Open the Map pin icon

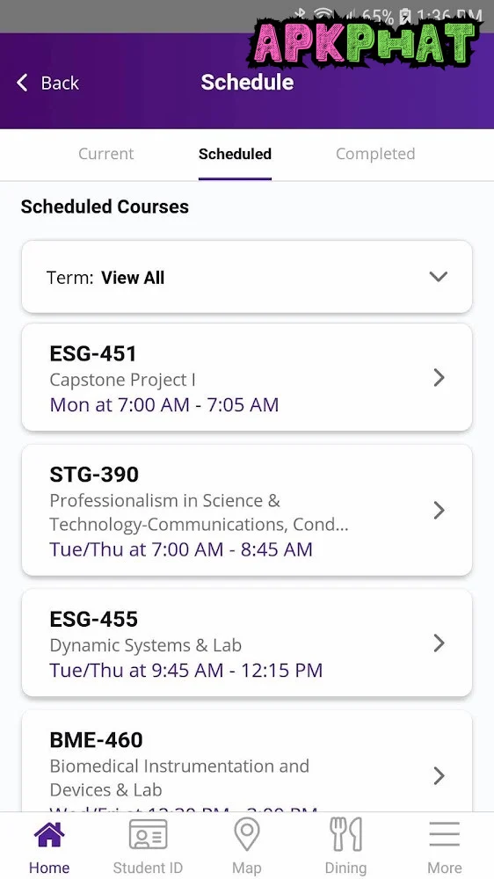click(x=247, y=834)
